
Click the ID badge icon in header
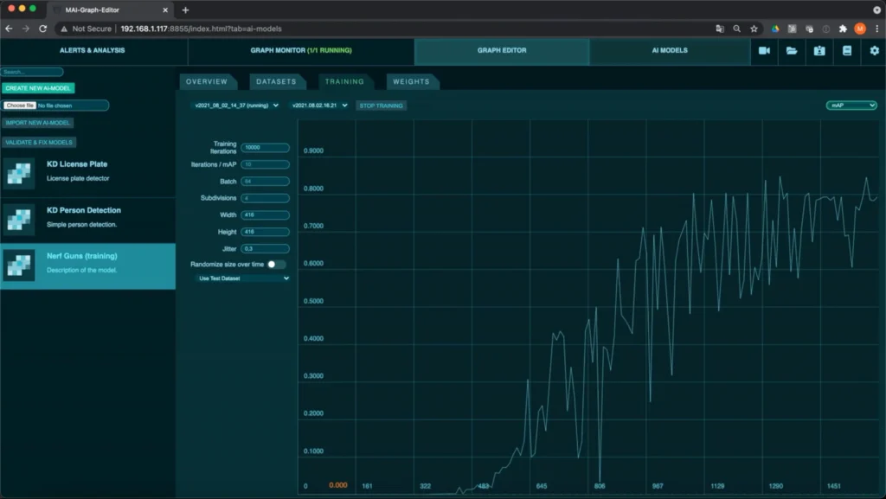[819, 51]
